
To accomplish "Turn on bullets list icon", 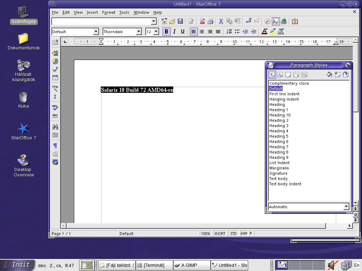I will coord(237,31).
